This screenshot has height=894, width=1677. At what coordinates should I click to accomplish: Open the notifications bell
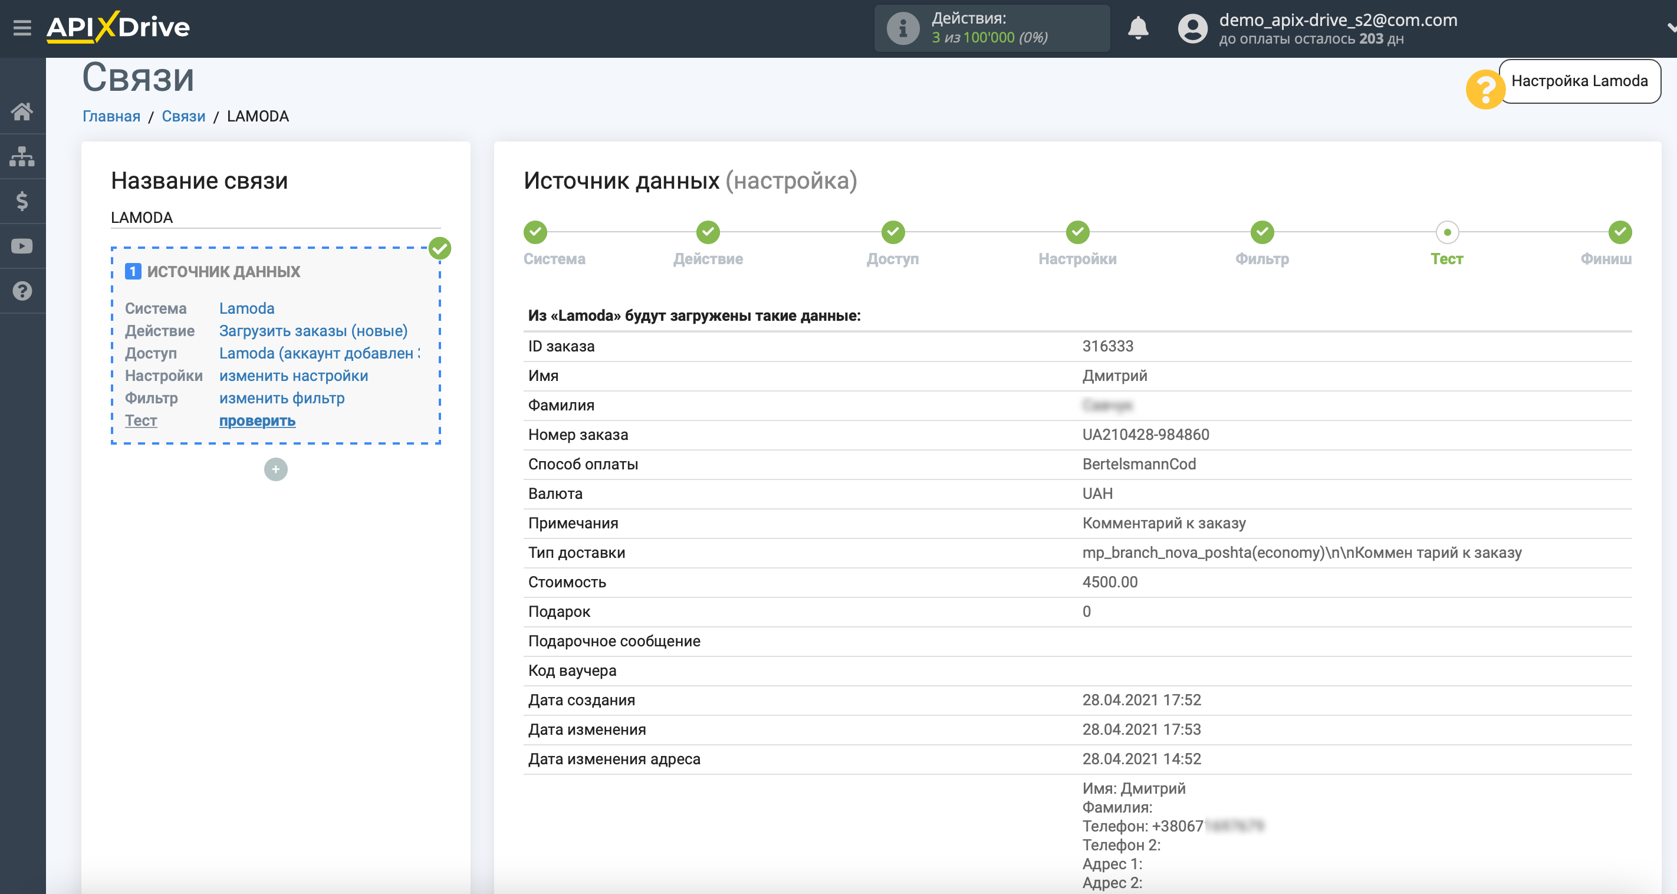tap(1138, 28)
